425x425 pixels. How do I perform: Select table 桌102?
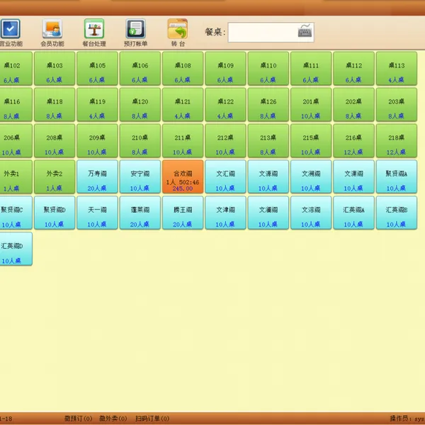(x=16, y=69)
